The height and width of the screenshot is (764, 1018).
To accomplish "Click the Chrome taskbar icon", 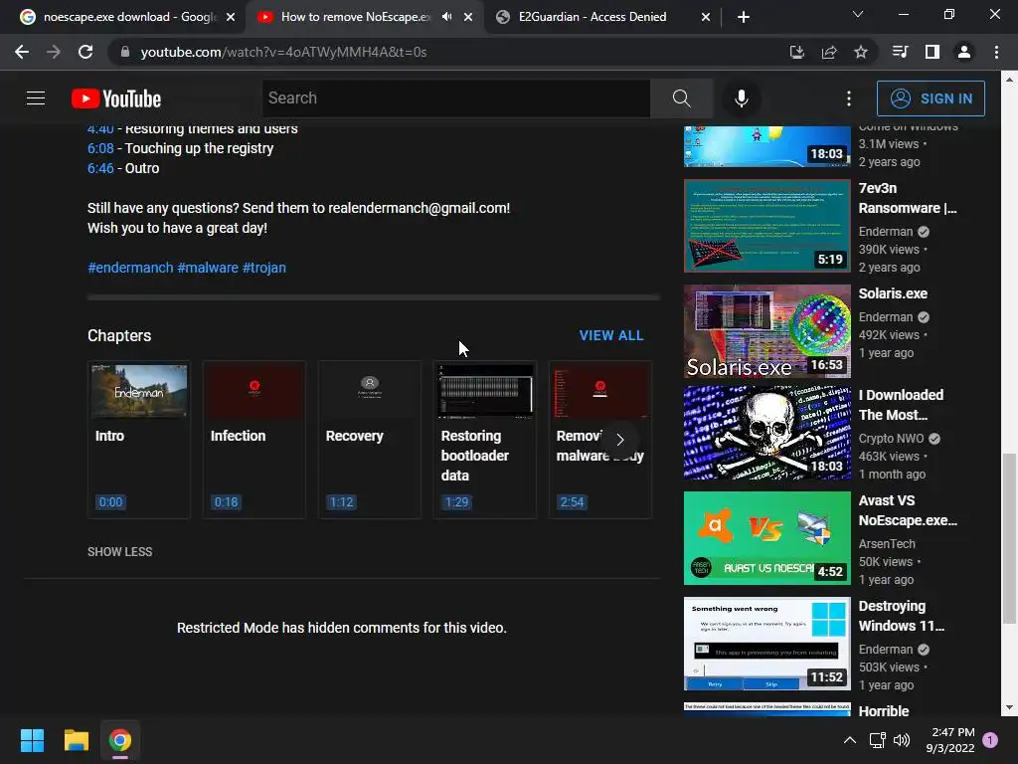I will (x=120, y=740).
